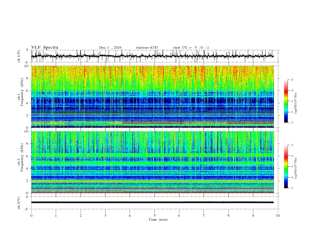
Task: Click the "-7" label on upper colorbar
Action: coord(292,123)
